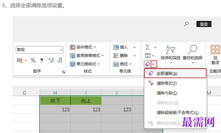This screenshot has width=221, height=133.
Task: Open the 加载项 add-ins icon
Action: [x=215, y=55]
